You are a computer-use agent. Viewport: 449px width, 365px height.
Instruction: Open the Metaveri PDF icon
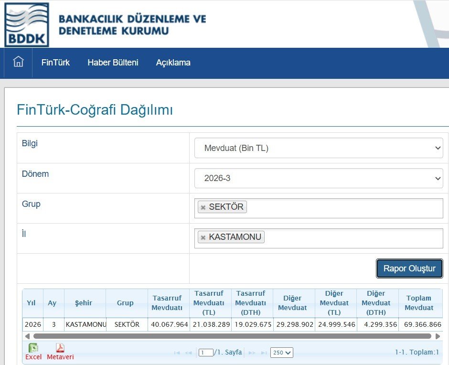point(60,348)
